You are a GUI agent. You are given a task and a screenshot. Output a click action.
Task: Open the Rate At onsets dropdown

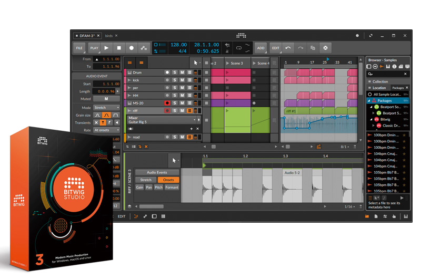106,130
